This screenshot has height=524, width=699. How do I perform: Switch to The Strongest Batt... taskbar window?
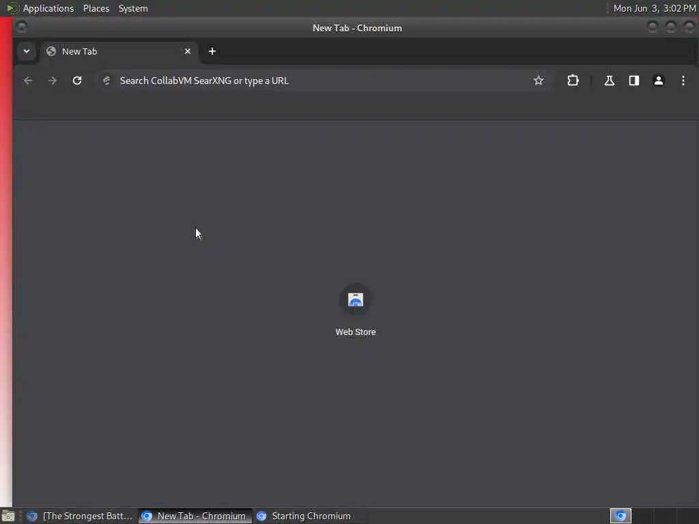(x=80, y=516)
